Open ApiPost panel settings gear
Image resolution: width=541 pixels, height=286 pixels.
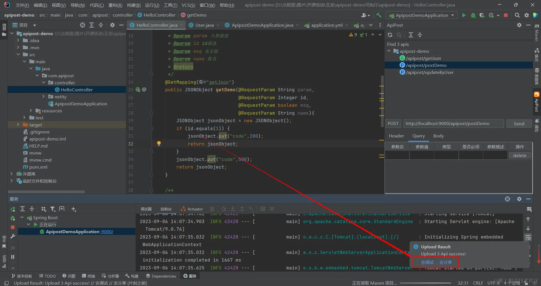click(519, 25)
